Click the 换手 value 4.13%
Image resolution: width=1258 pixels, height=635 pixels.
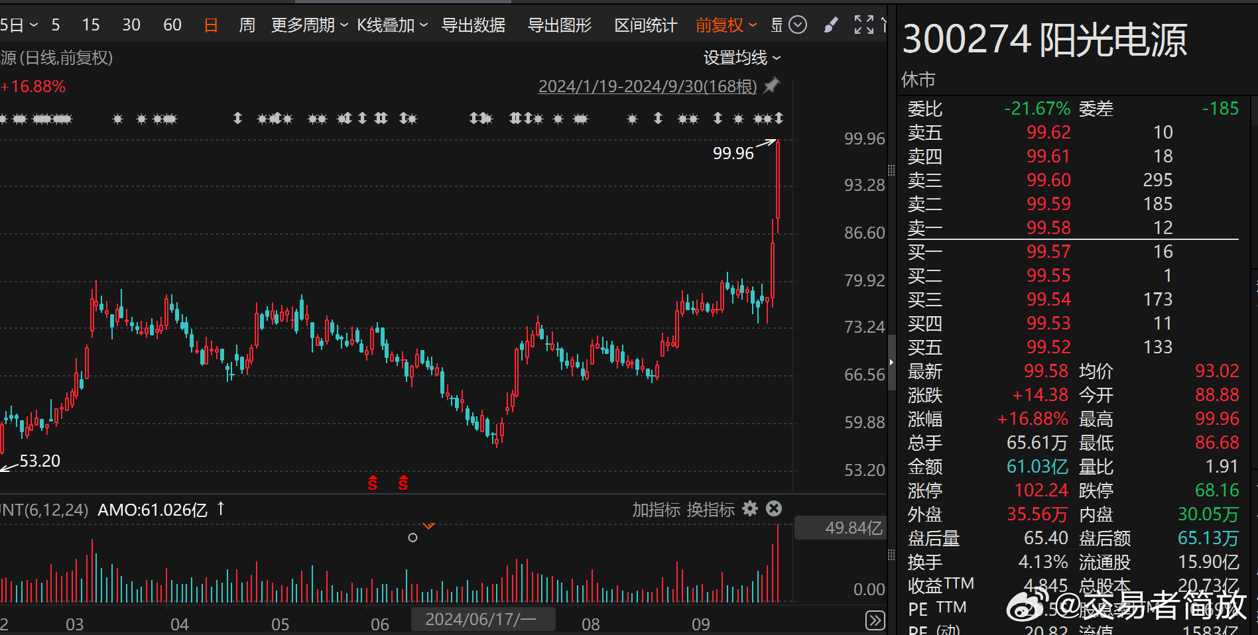[1043, 562]
